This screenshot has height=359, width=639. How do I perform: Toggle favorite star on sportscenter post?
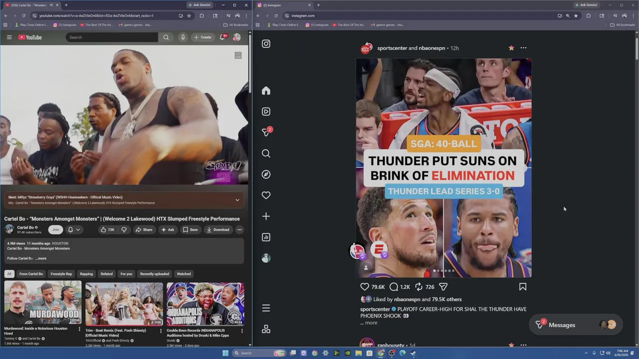click(511, 48)
